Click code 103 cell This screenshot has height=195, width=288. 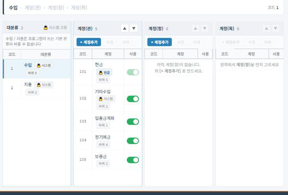(x=83, y=121)
